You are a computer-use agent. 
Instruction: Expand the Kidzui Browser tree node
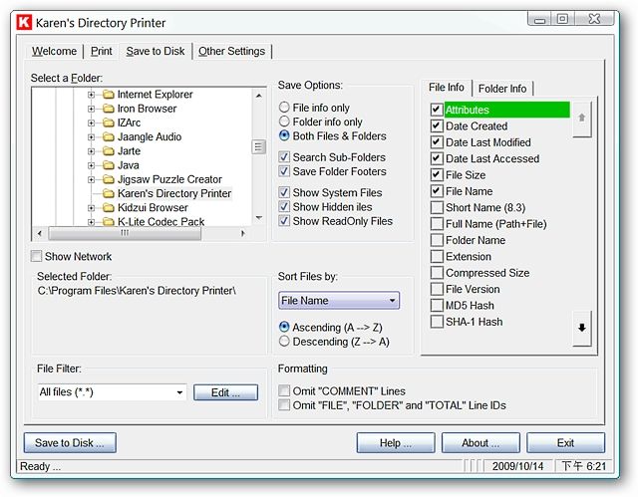point(91,208)
